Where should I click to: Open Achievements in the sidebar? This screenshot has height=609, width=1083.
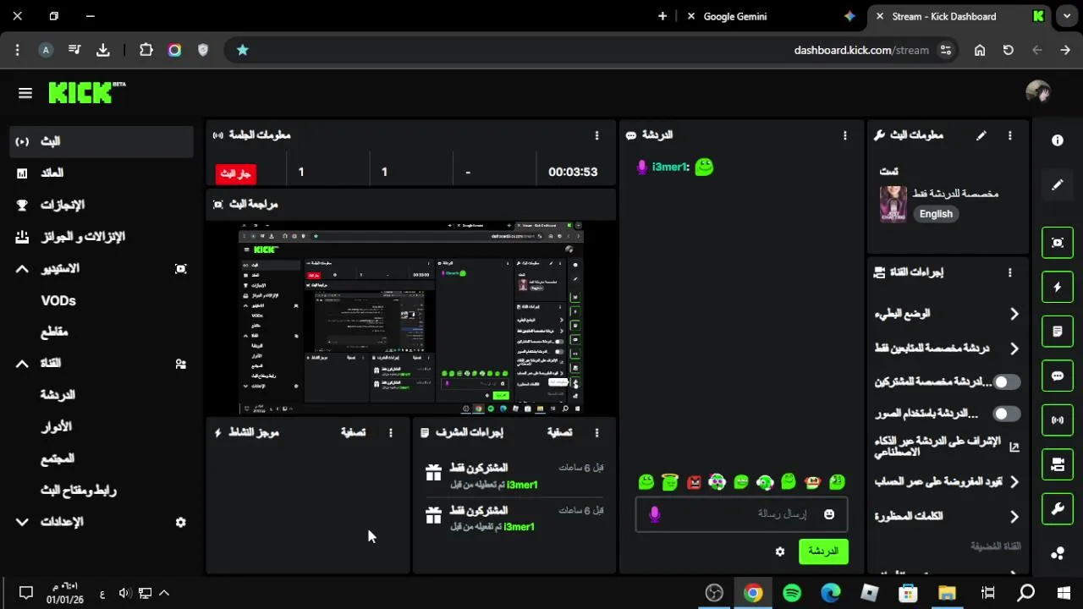click(102, 205)
